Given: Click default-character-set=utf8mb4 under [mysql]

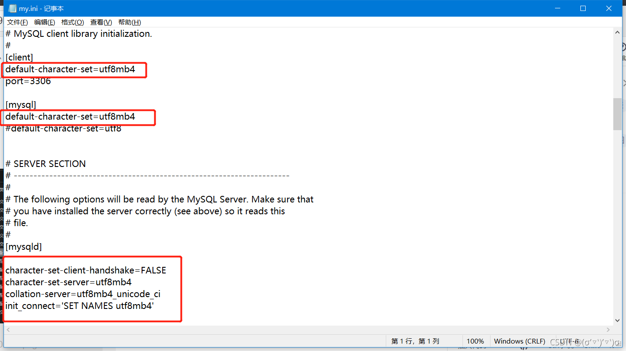Looking at the screenshot, I should [70, 117].
